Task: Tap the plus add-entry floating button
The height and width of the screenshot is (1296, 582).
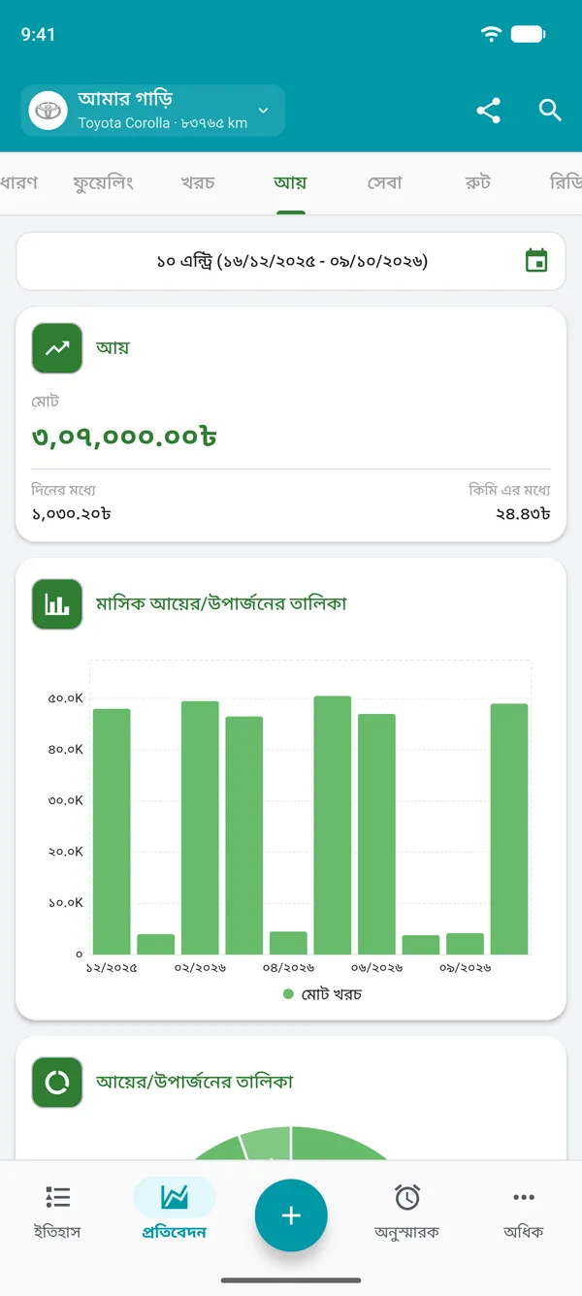Action: (x=291, y=1215)
